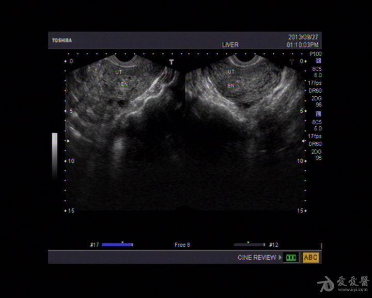
Task: Click the focus arrow marker on left scale
Action: tap(66, 141)
